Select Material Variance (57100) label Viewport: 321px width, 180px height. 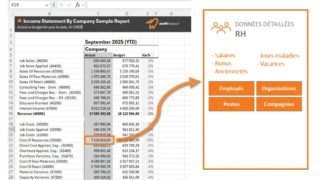click(x=40, y=172)
